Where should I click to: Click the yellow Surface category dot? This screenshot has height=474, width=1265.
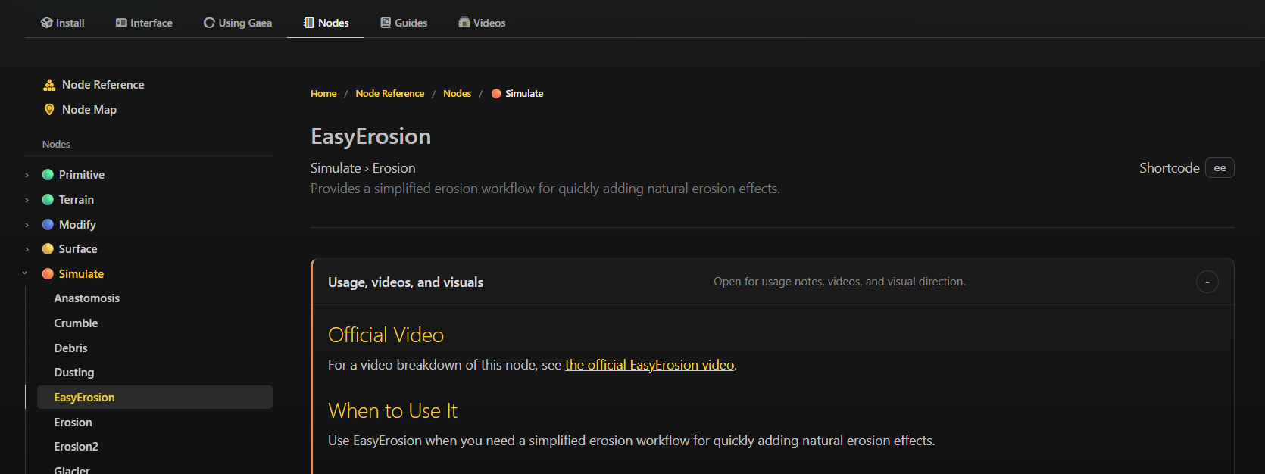(48, 249)
